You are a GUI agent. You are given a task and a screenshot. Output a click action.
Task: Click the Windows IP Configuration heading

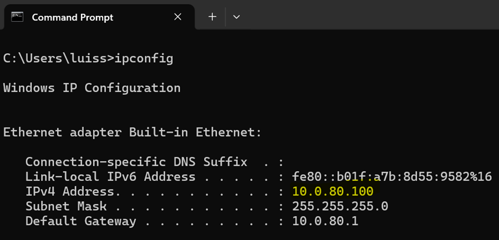[x=92, y=88]
